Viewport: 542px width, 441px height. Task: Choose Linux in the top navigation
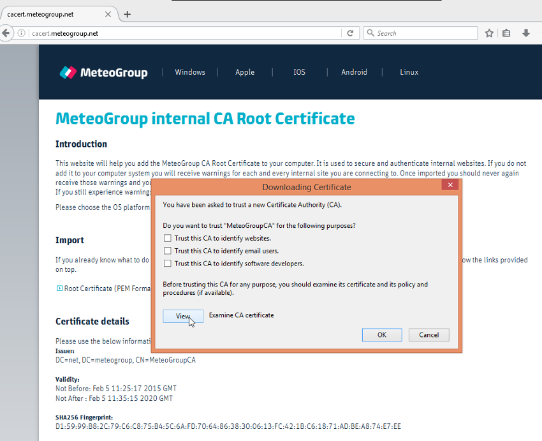click(x=409, y=72)
